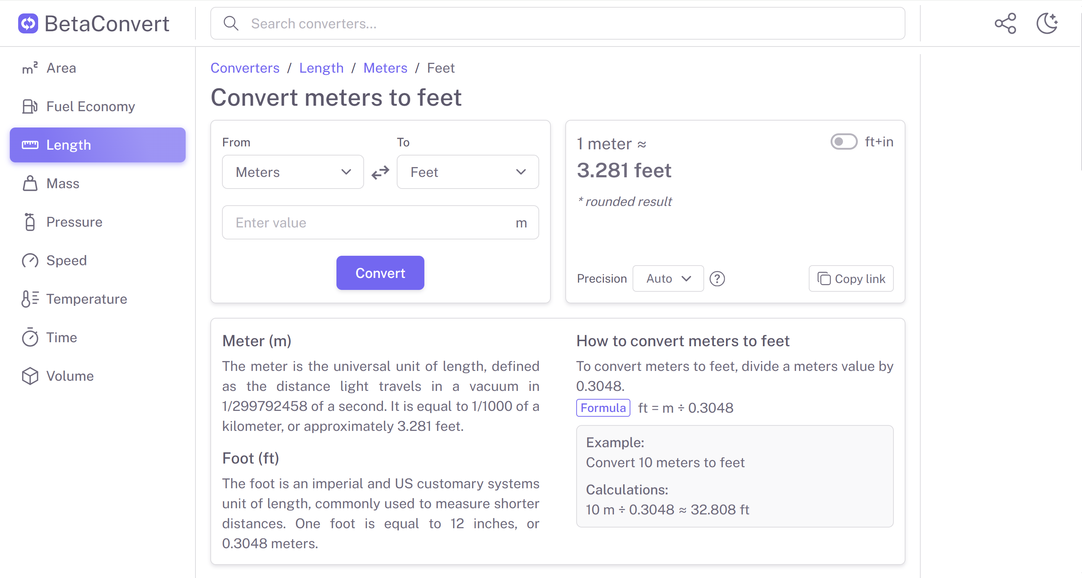Open the Converters breadcrumb link
This screenshot has height=578, width=1082.
pos(245,68)
